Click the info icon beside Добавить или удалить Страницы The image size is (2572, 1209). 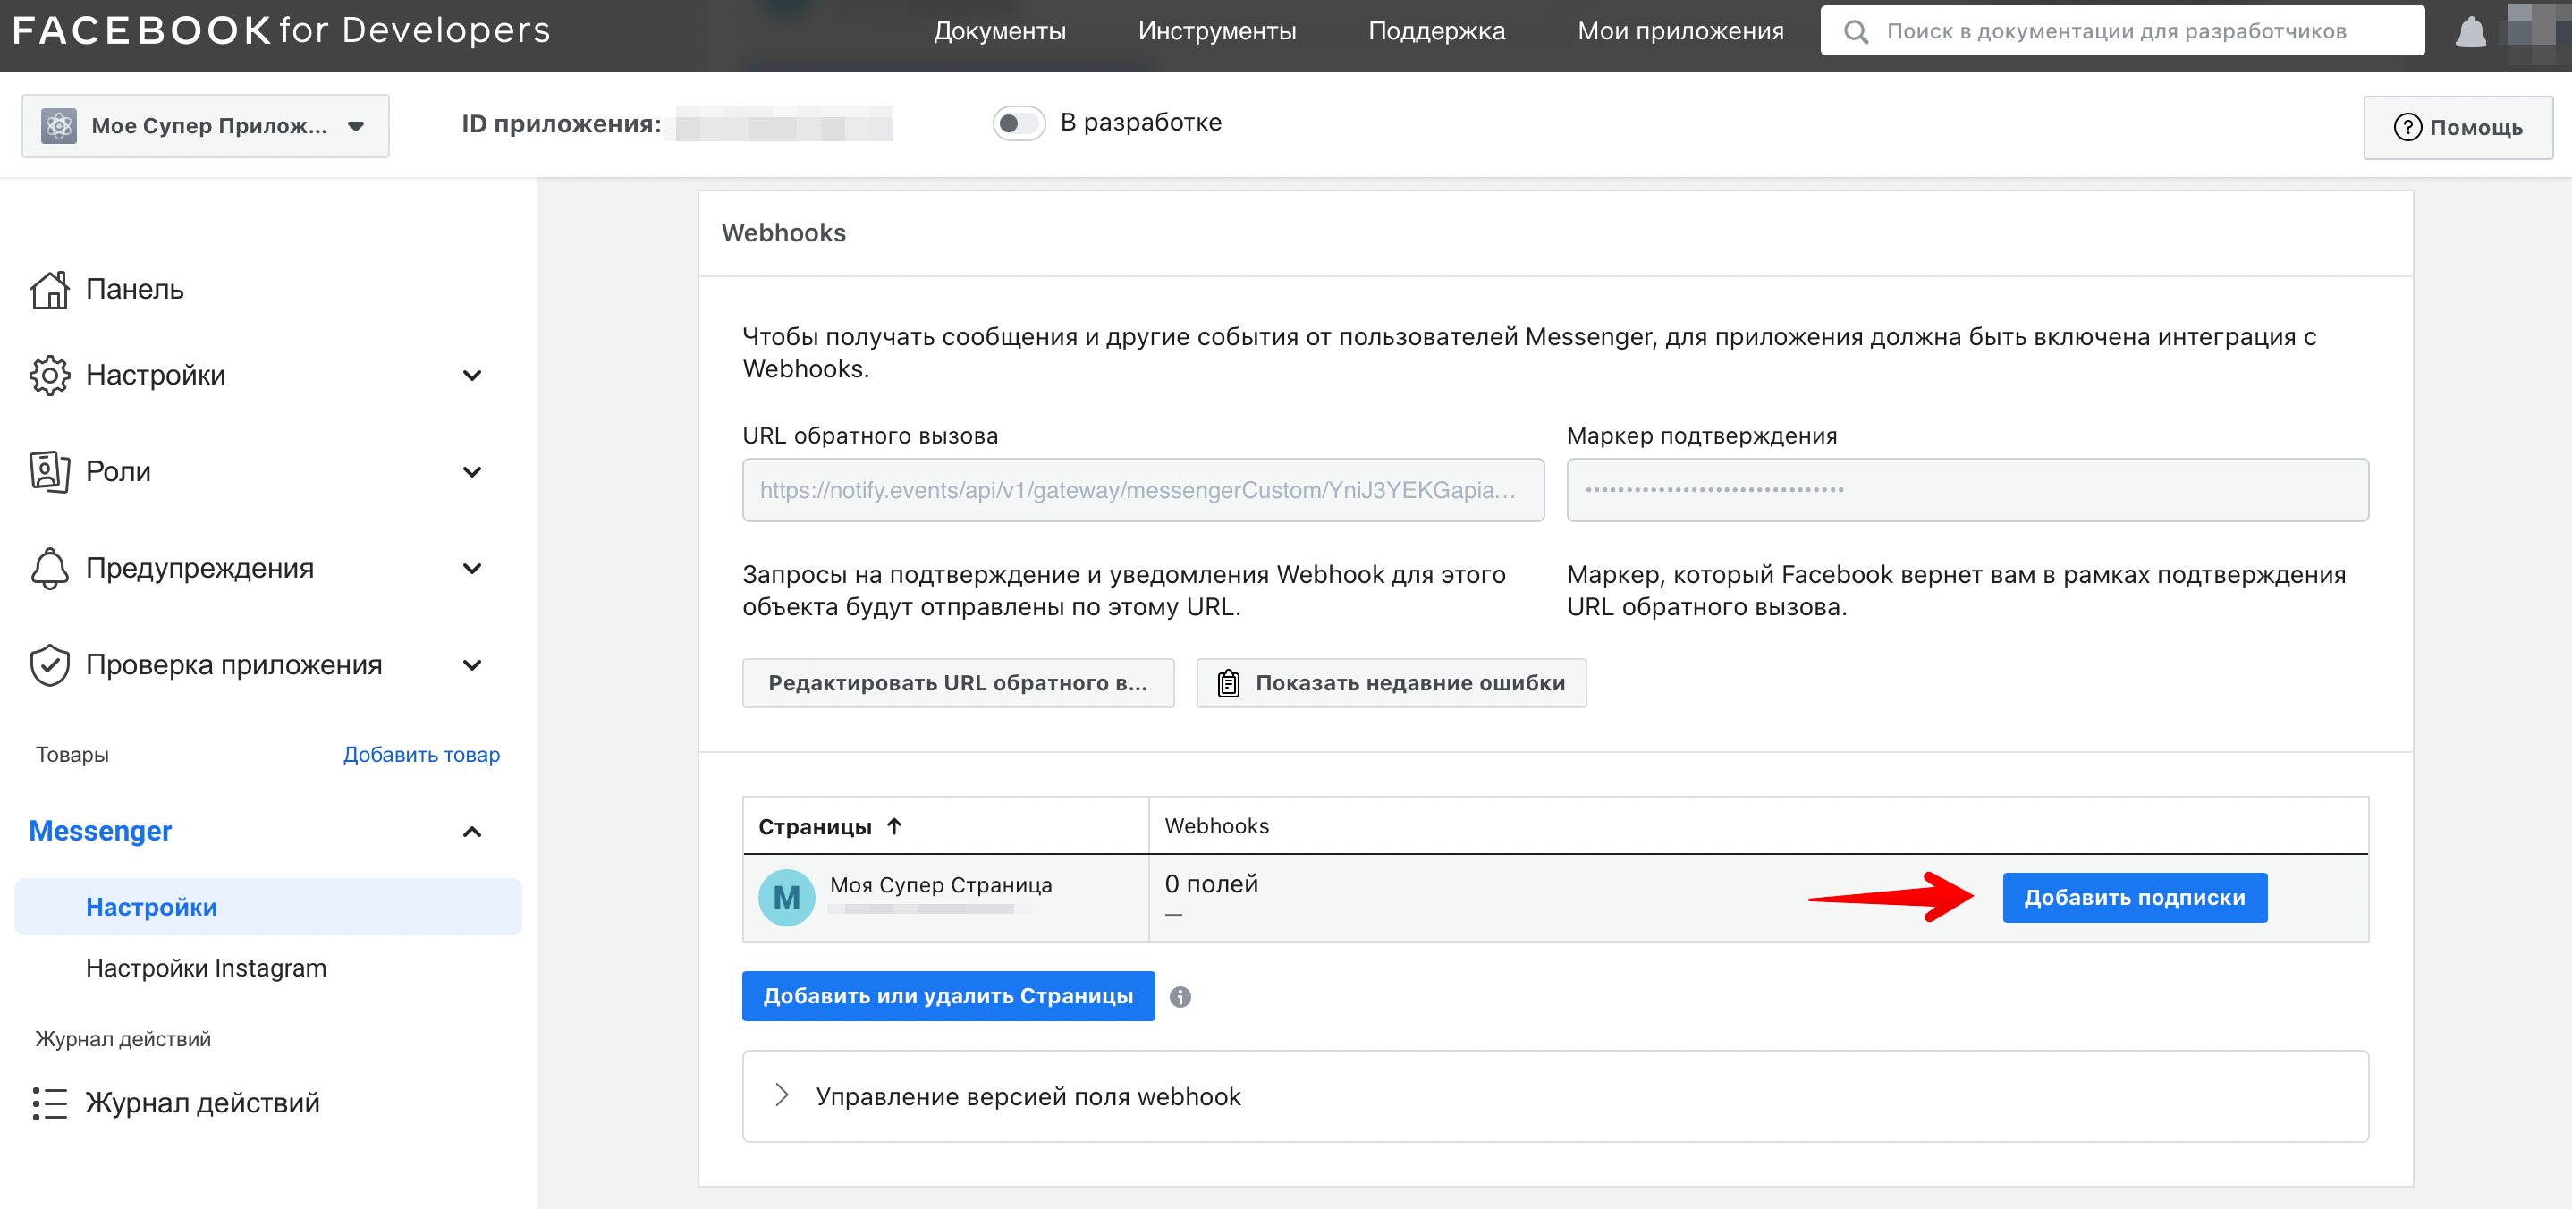tap(1180, 996)
